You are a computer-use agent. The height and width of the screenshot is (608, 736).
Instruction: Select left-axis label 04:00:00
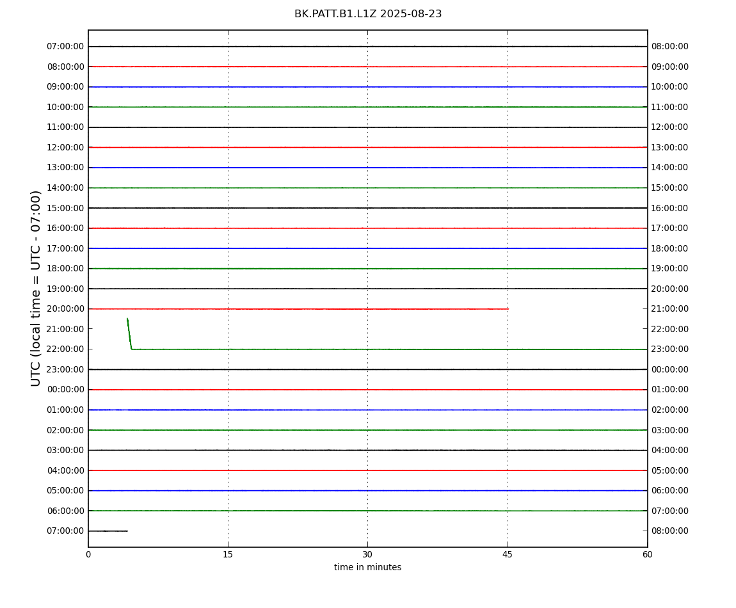tap(65, 470)
